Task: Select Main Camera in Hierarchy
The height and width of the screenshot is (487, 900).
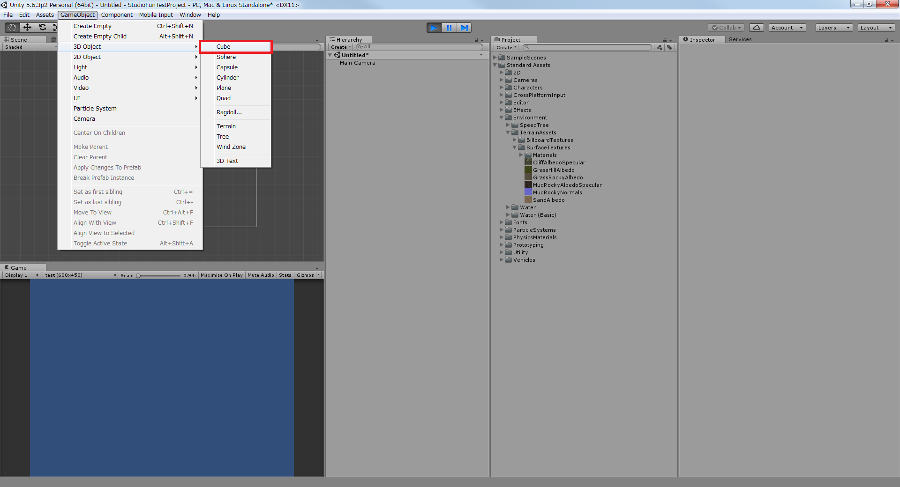Action: click(358, 63)
